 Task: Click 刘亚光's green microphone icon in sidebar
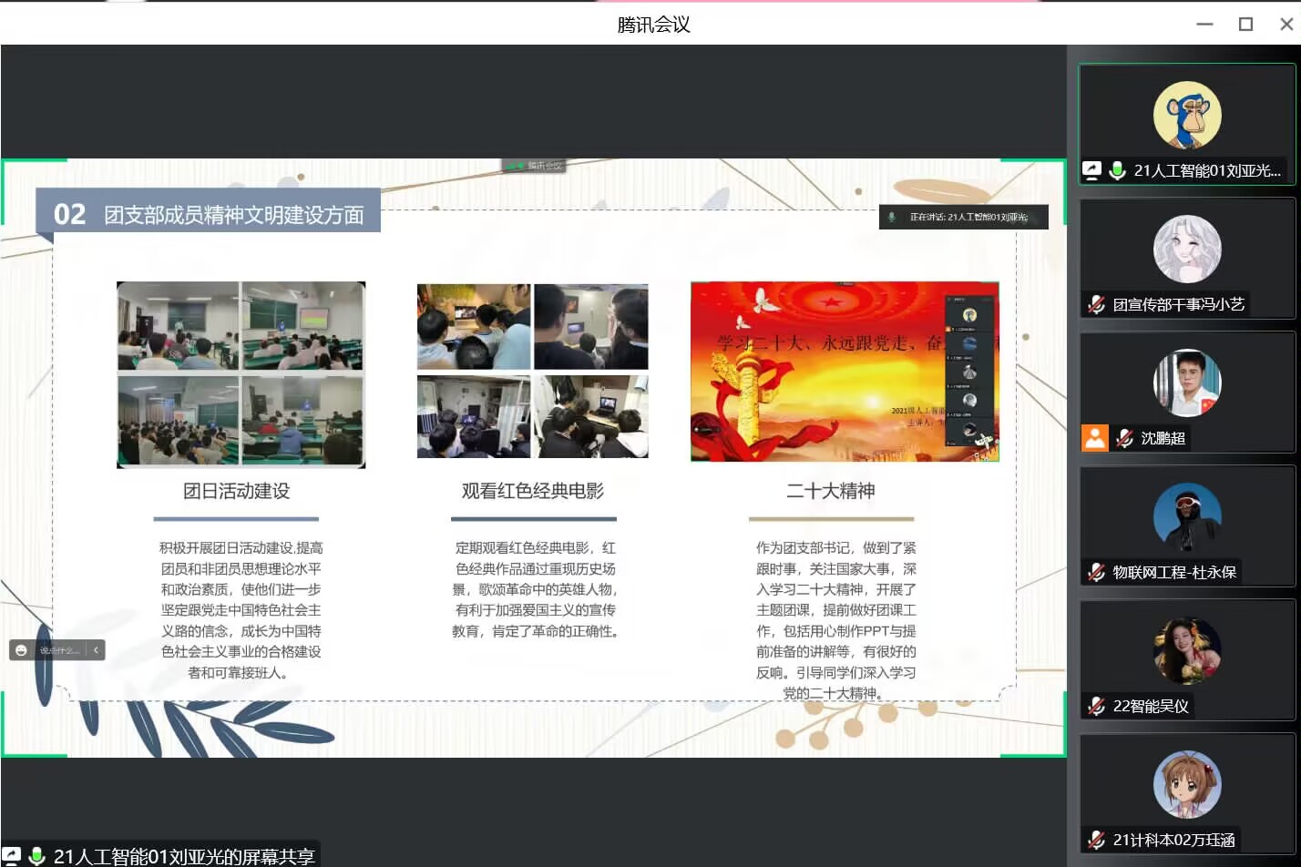coord(1118,170)
